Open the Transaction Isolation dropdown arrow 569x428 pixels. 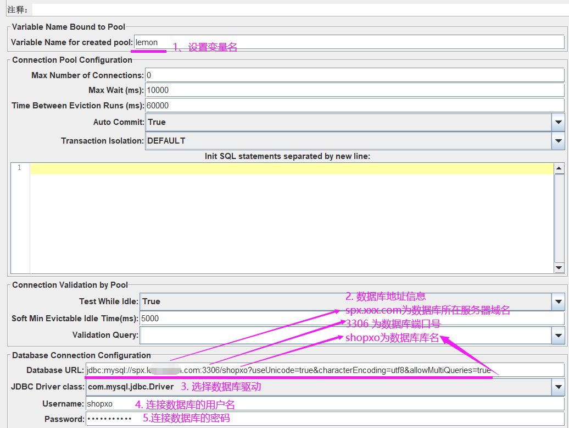[558, 141]
